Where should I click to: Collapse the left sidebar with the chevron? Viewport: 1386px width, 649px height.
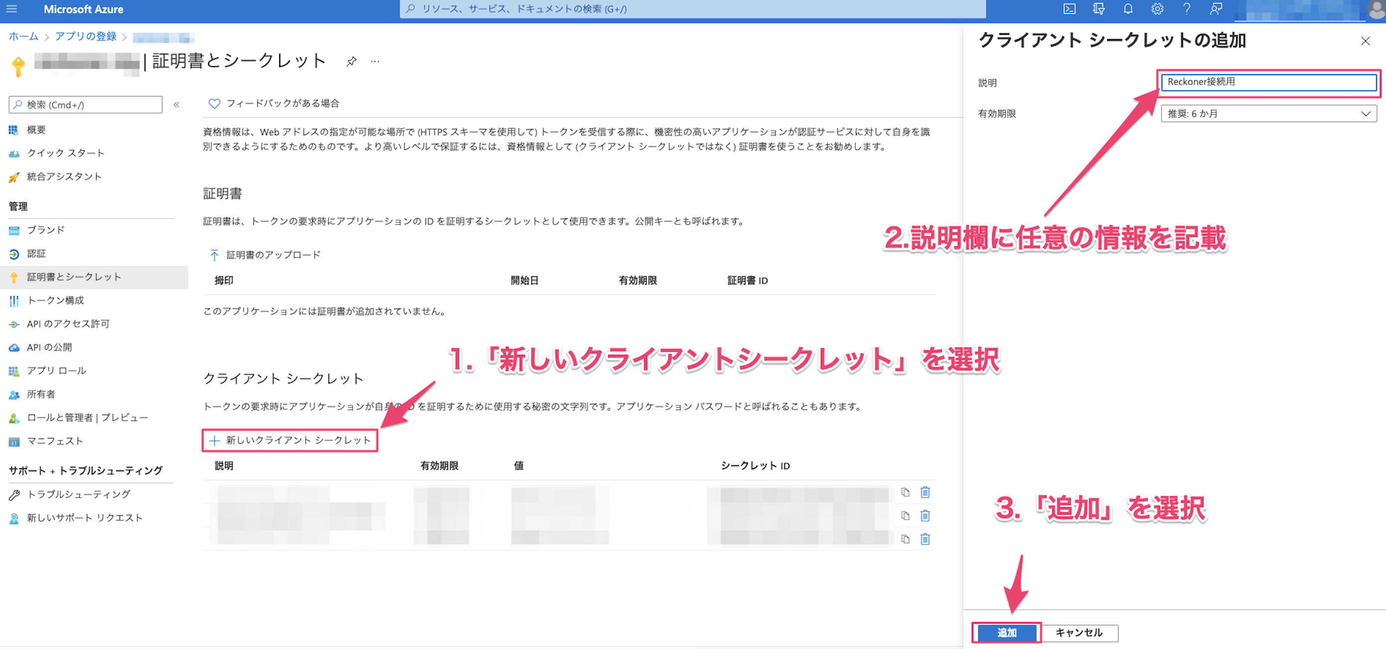coord(176,105)
